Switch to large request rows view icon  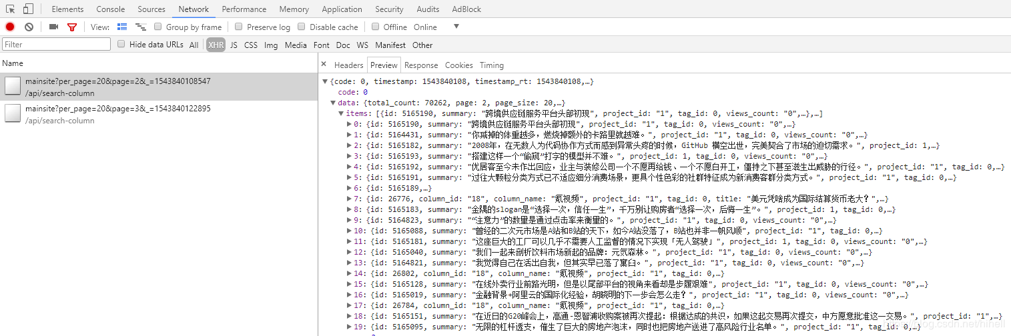point(122,27)
